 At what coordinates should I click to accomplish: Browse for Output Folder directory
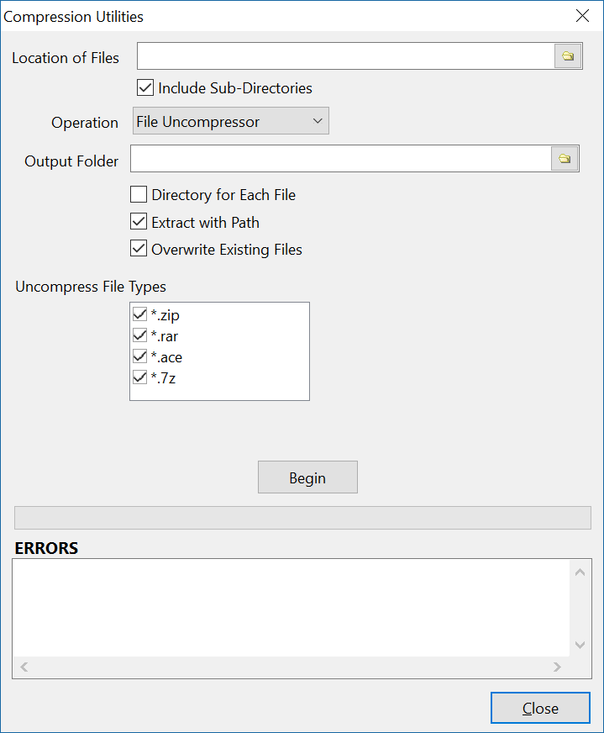click(565, 159)
